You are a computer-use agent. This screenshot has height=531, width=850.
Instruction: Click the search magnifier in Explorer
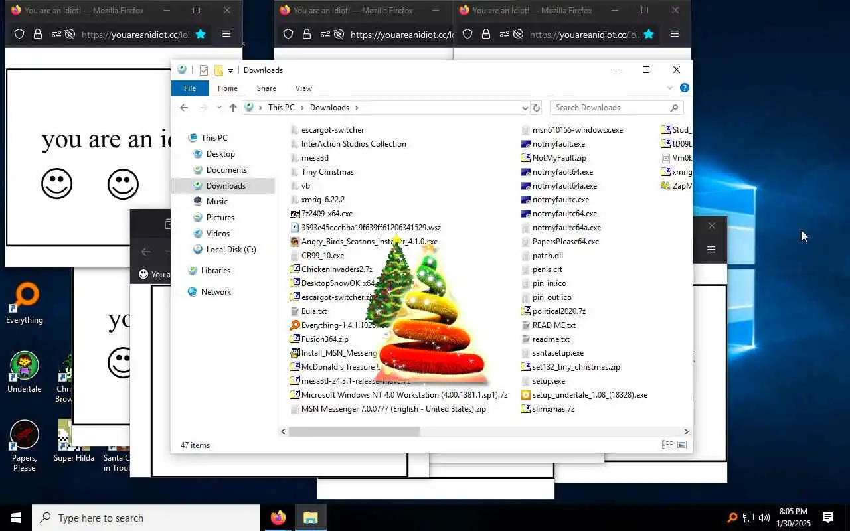point(674,108)
